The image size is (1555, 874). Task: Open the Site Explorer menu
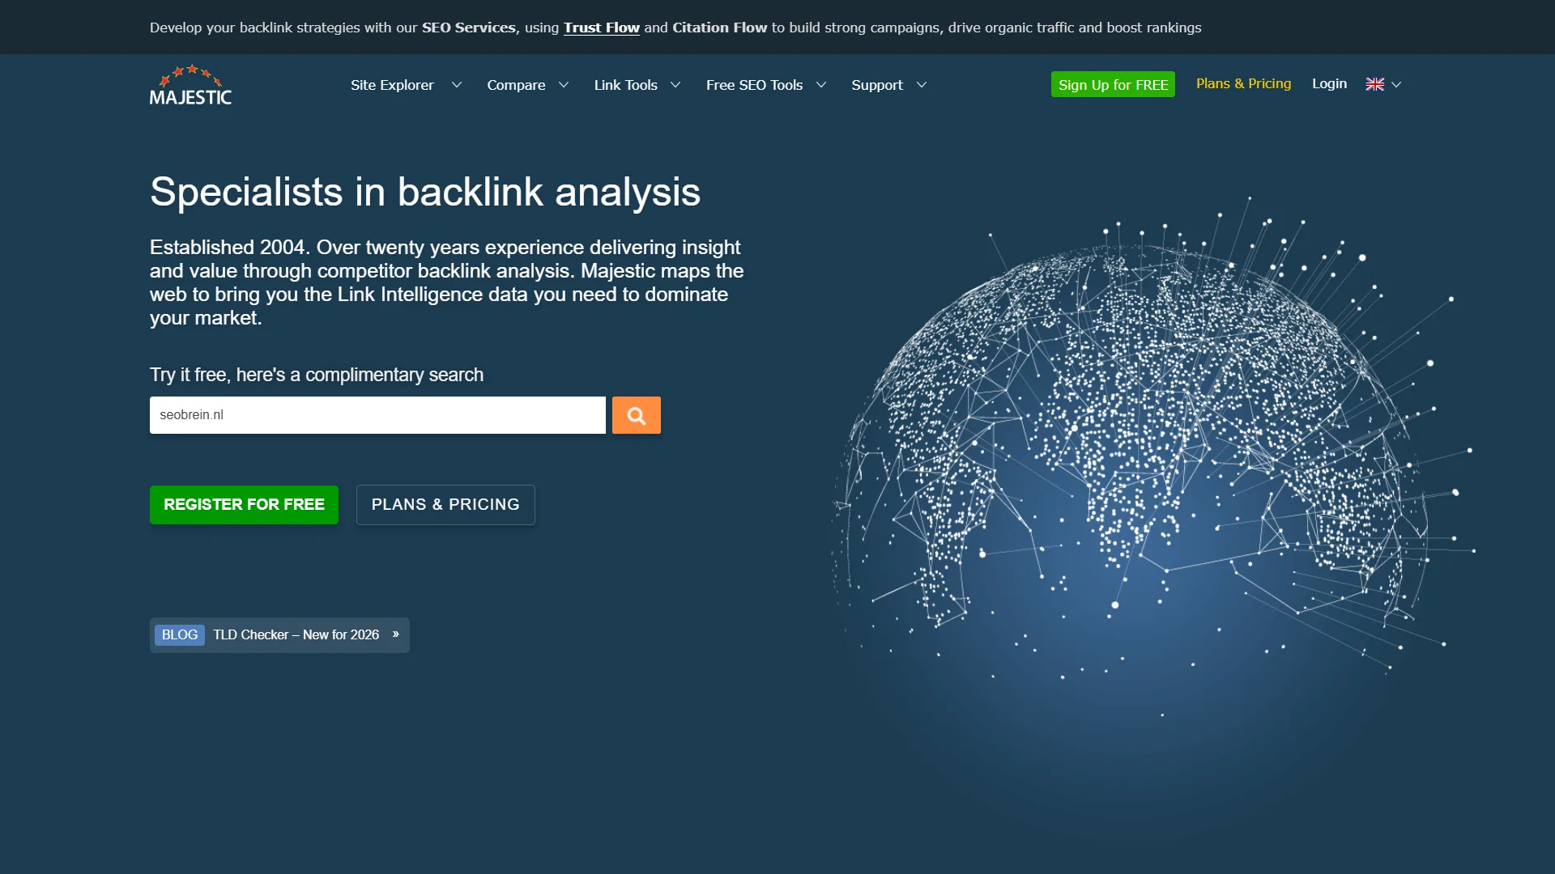tap(392, 85)
